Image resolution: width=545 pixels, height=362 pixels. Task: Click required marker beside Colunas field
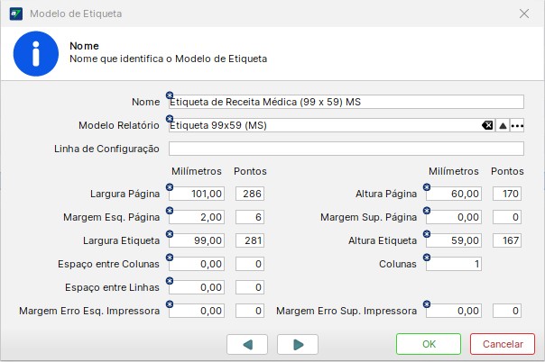(427, 258)
